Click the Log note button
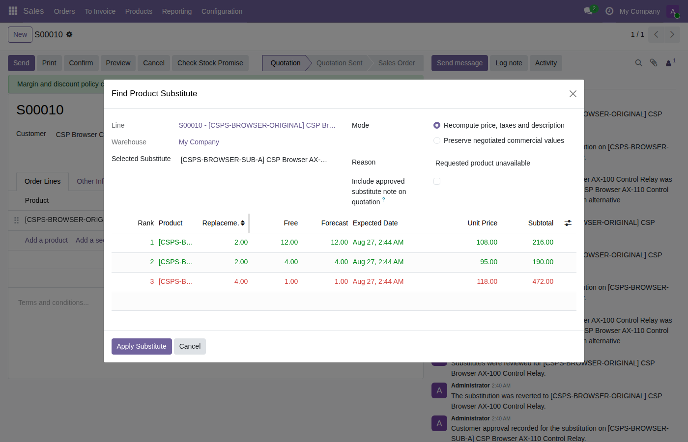This screenshot has height=442, width=688. click(509, 63)
